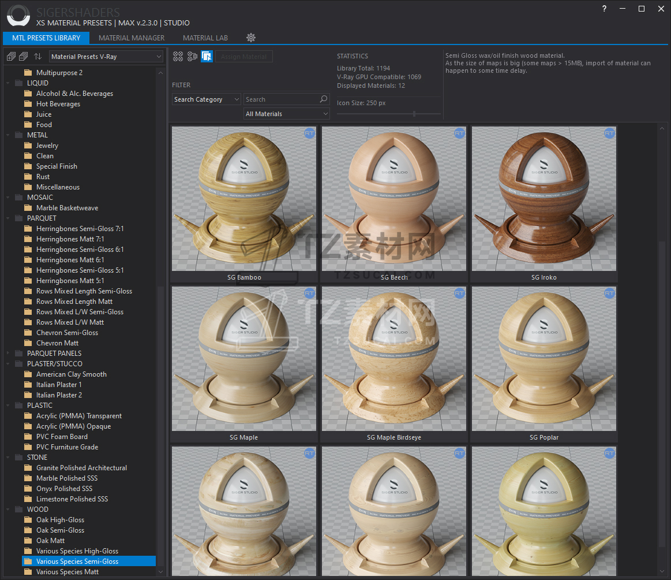Collapse the MOSAIC category
Viewport: 671px width, 580px height.
(8, 198)
